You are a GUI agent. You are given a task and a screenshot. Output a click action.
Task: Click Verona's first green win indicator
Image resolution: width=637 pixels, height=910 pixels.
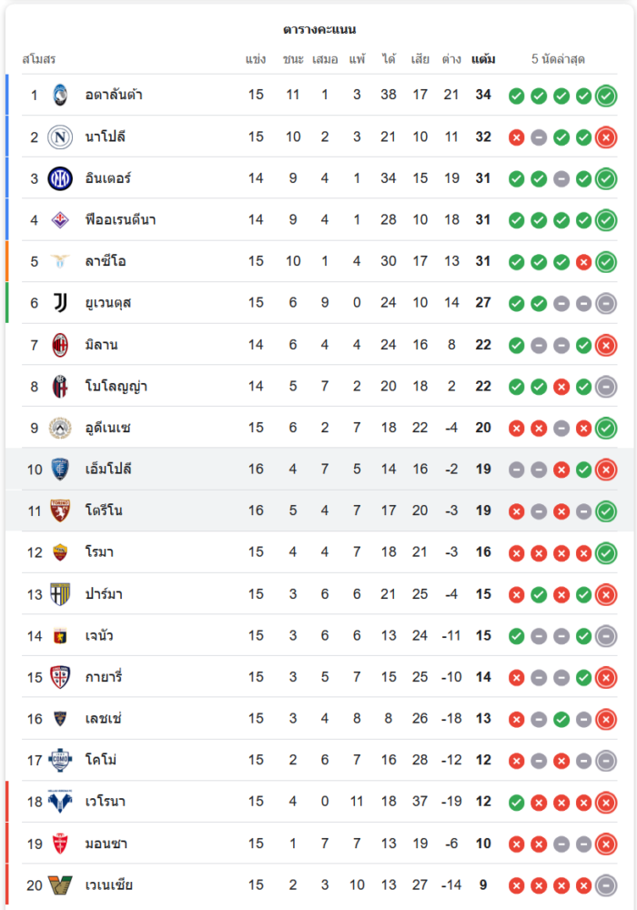pos(516,803)
